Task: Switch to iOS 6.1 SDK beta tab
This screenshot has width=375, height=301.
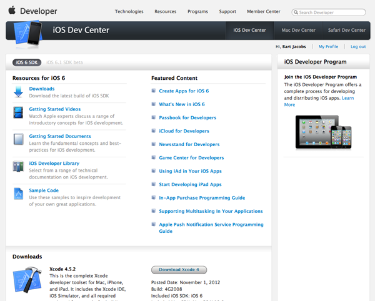Action: pos(64,62)
